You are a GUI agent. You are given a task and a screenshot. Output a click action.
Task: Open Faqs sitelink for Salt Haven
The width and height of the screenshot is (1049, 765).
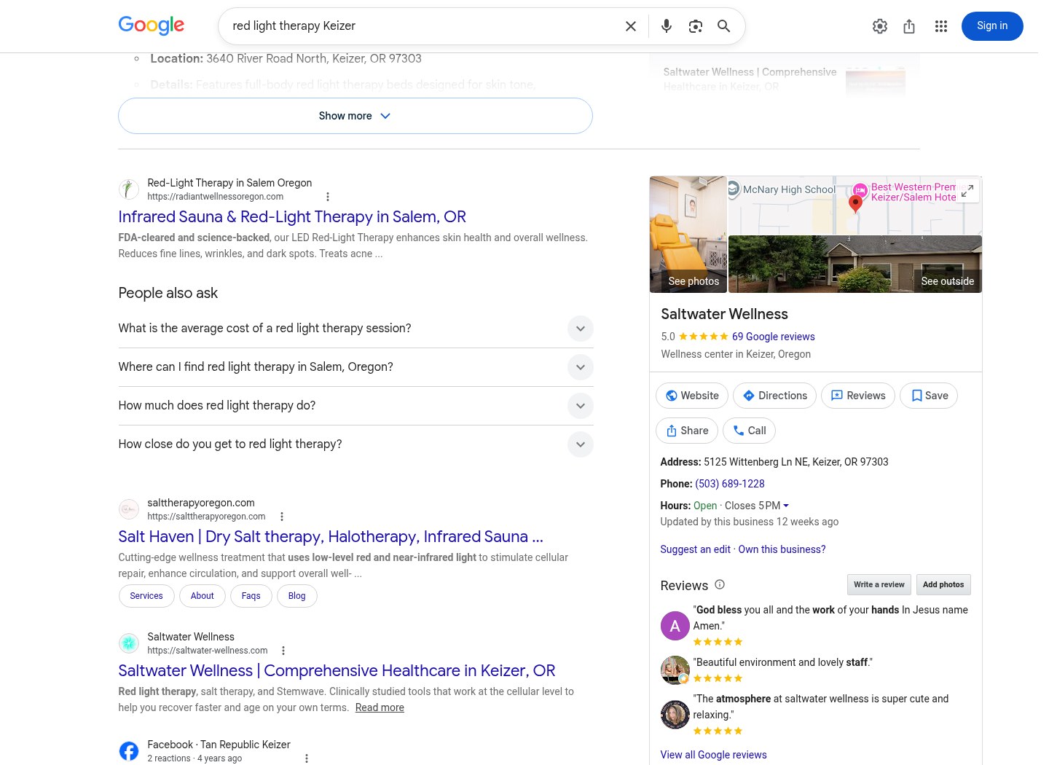click(x=251, y=596)
